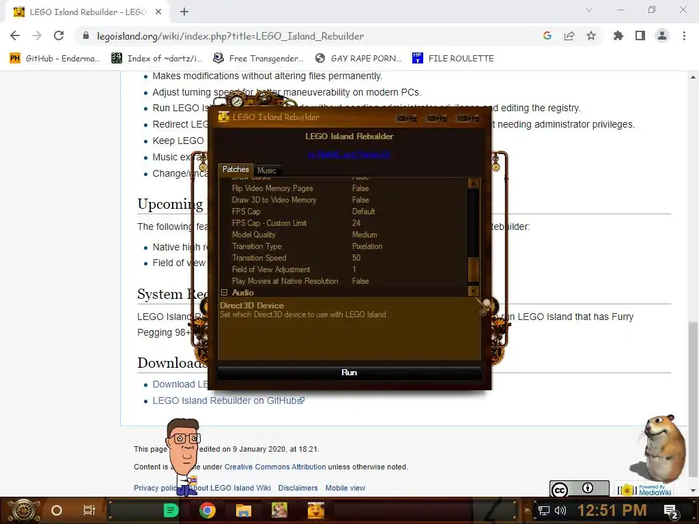Click the share page icon
This screenshot has height=524, width=699.
[x=569, y=35]
